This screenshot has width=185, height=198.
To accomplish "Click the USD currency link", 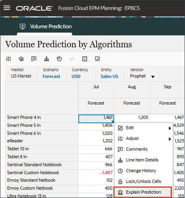I will click(76, 76).
